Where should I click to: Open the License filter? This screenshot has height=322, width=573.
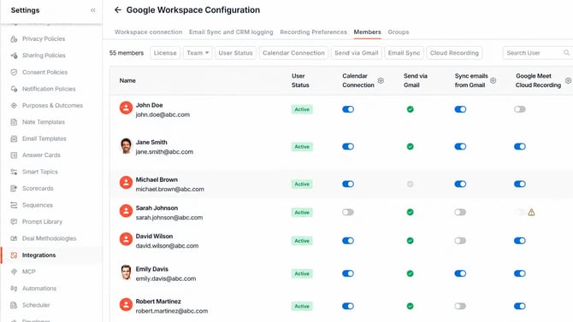[165, 53]
